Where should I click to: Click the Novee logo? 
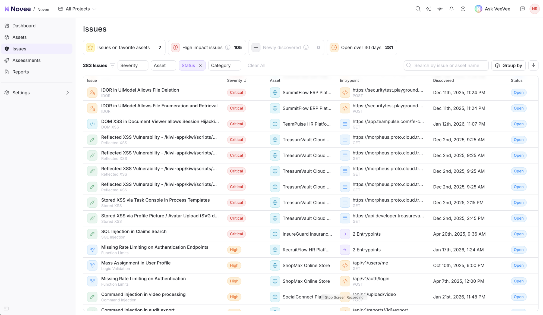click(x=18, y=9)
